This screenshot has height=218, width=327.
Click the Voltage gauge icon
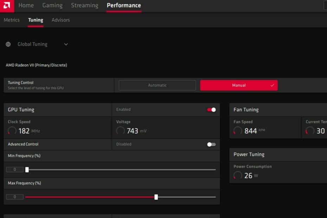coord(120,130)
